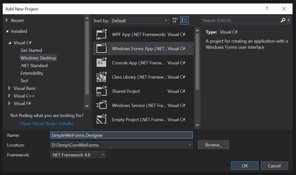
Task: Click the template list scroll up arrow
Action: tap(197, 30)
